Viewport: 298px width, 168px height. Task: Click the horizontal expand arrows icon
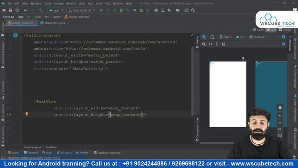(x=210, y=44)
